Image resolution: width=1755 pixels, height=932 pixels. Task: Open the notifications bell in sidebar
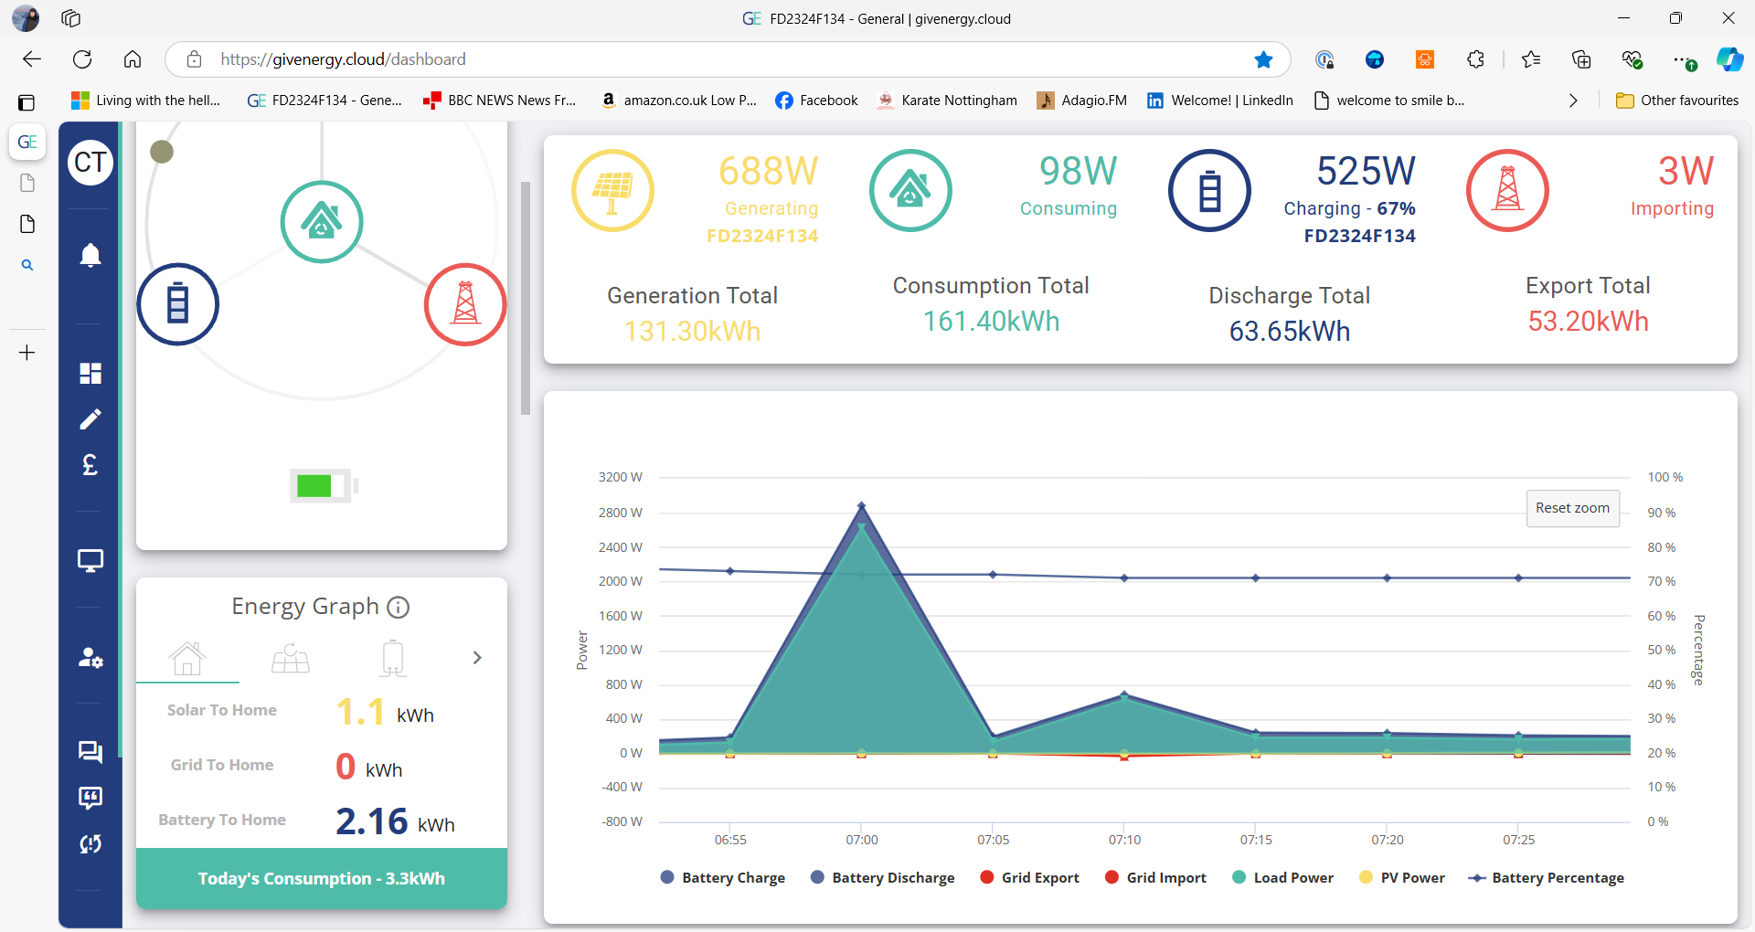[90, 255]
